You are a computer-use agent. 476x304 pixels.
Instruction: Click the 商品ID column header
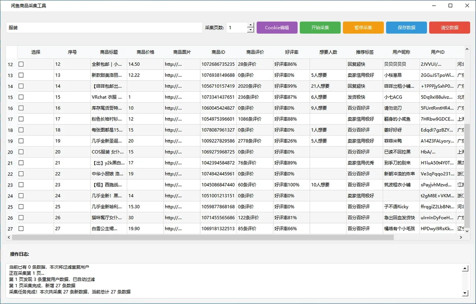[218, 52]
